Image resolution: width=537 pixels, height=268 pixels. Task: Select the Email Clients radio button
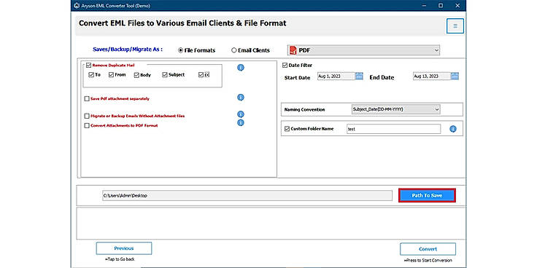pyautogui.click(x=234, y=50)
